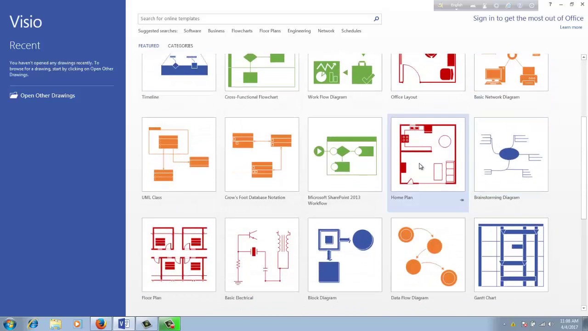Open the English language dropdown
Viewport: 588px width, 331px height.
[x=456, y=5]
